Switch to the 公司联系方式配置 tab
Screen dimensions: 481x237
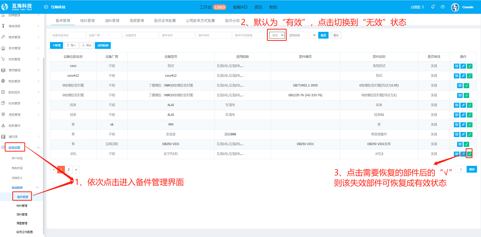[x=200, y=21]
